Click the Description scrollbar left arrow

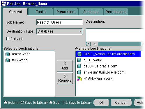pos(89,44)
